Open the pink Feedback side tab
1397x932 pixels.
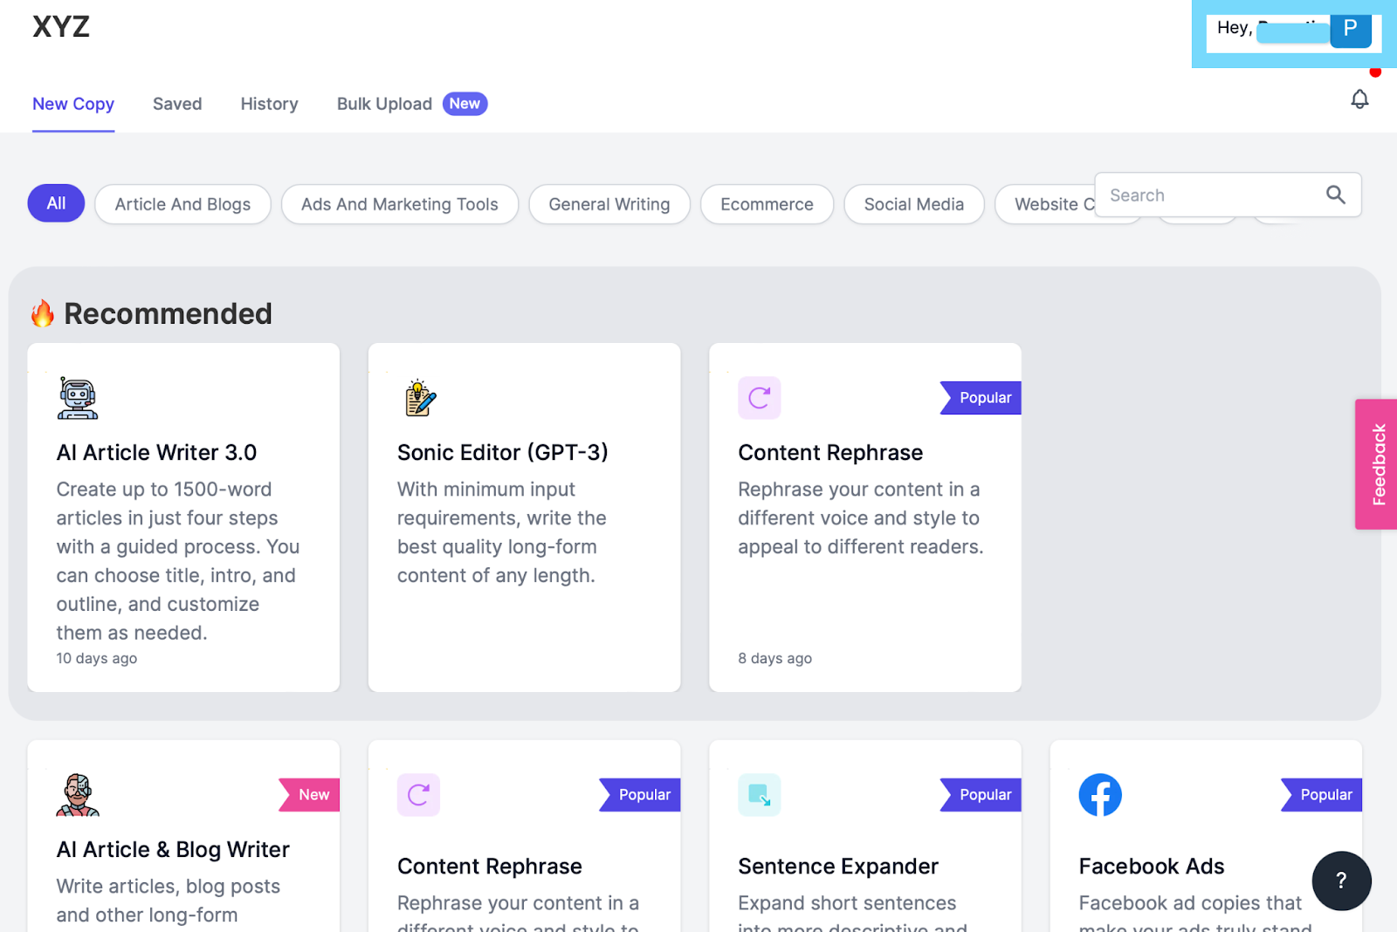pyautogui.click(x=1377, y=464)
